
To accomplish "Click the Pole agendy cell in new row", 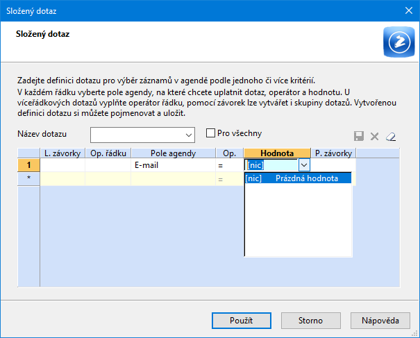I will (174, 178).
